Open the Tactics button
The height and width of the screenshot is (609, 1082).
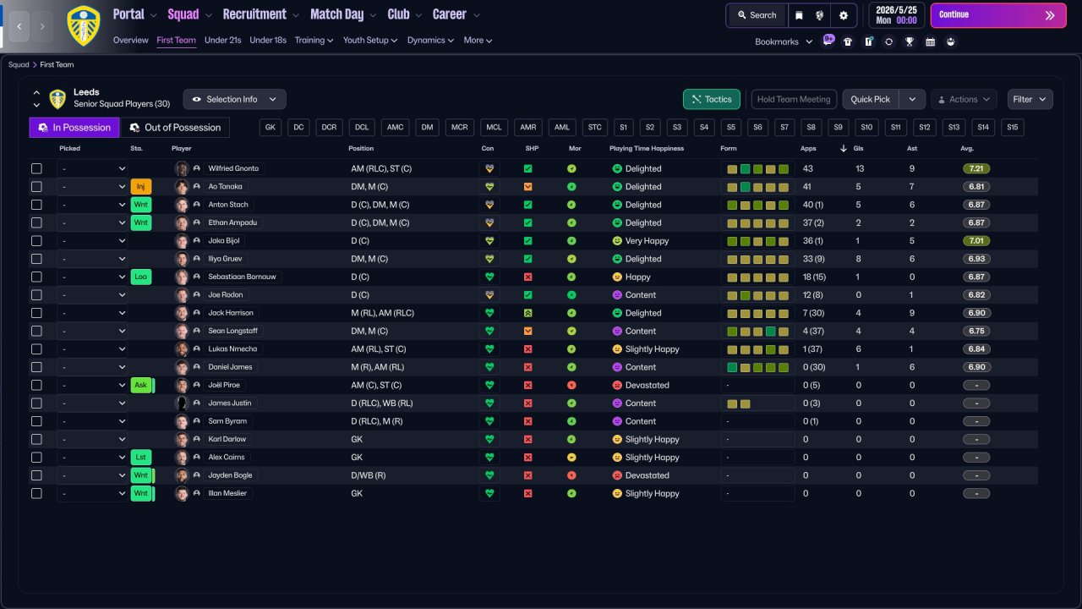[712, 99]
